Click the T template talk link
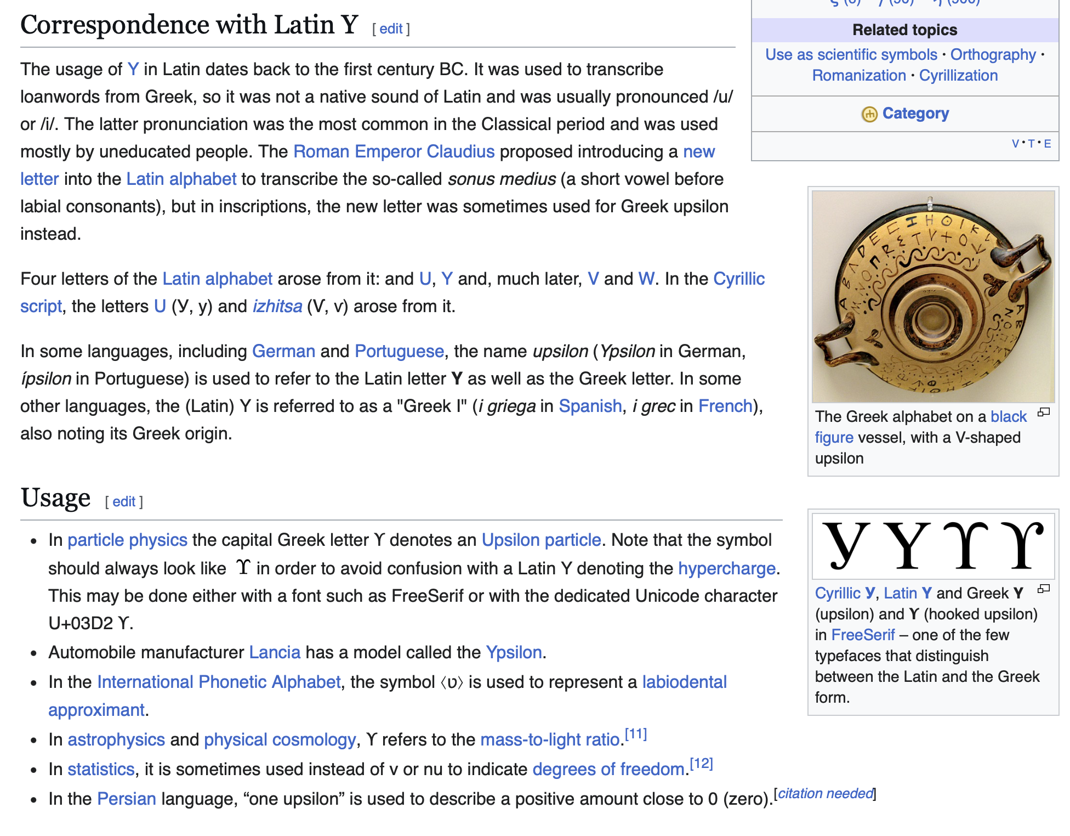The height and width of the screenshot is (836, 1070). [x=1031, y=144]
